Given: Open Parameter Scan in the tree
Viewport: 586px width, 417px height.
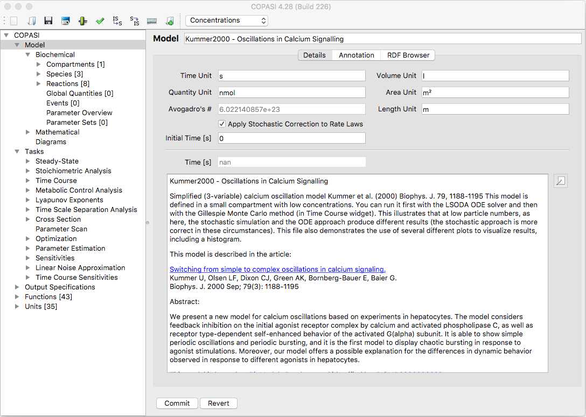Looking at the screenshot, I should [x=61, y=229].
